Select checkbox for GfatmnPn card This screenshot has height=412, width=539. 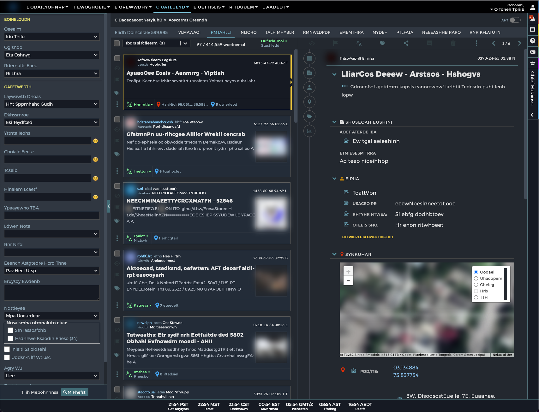(117, 119)
